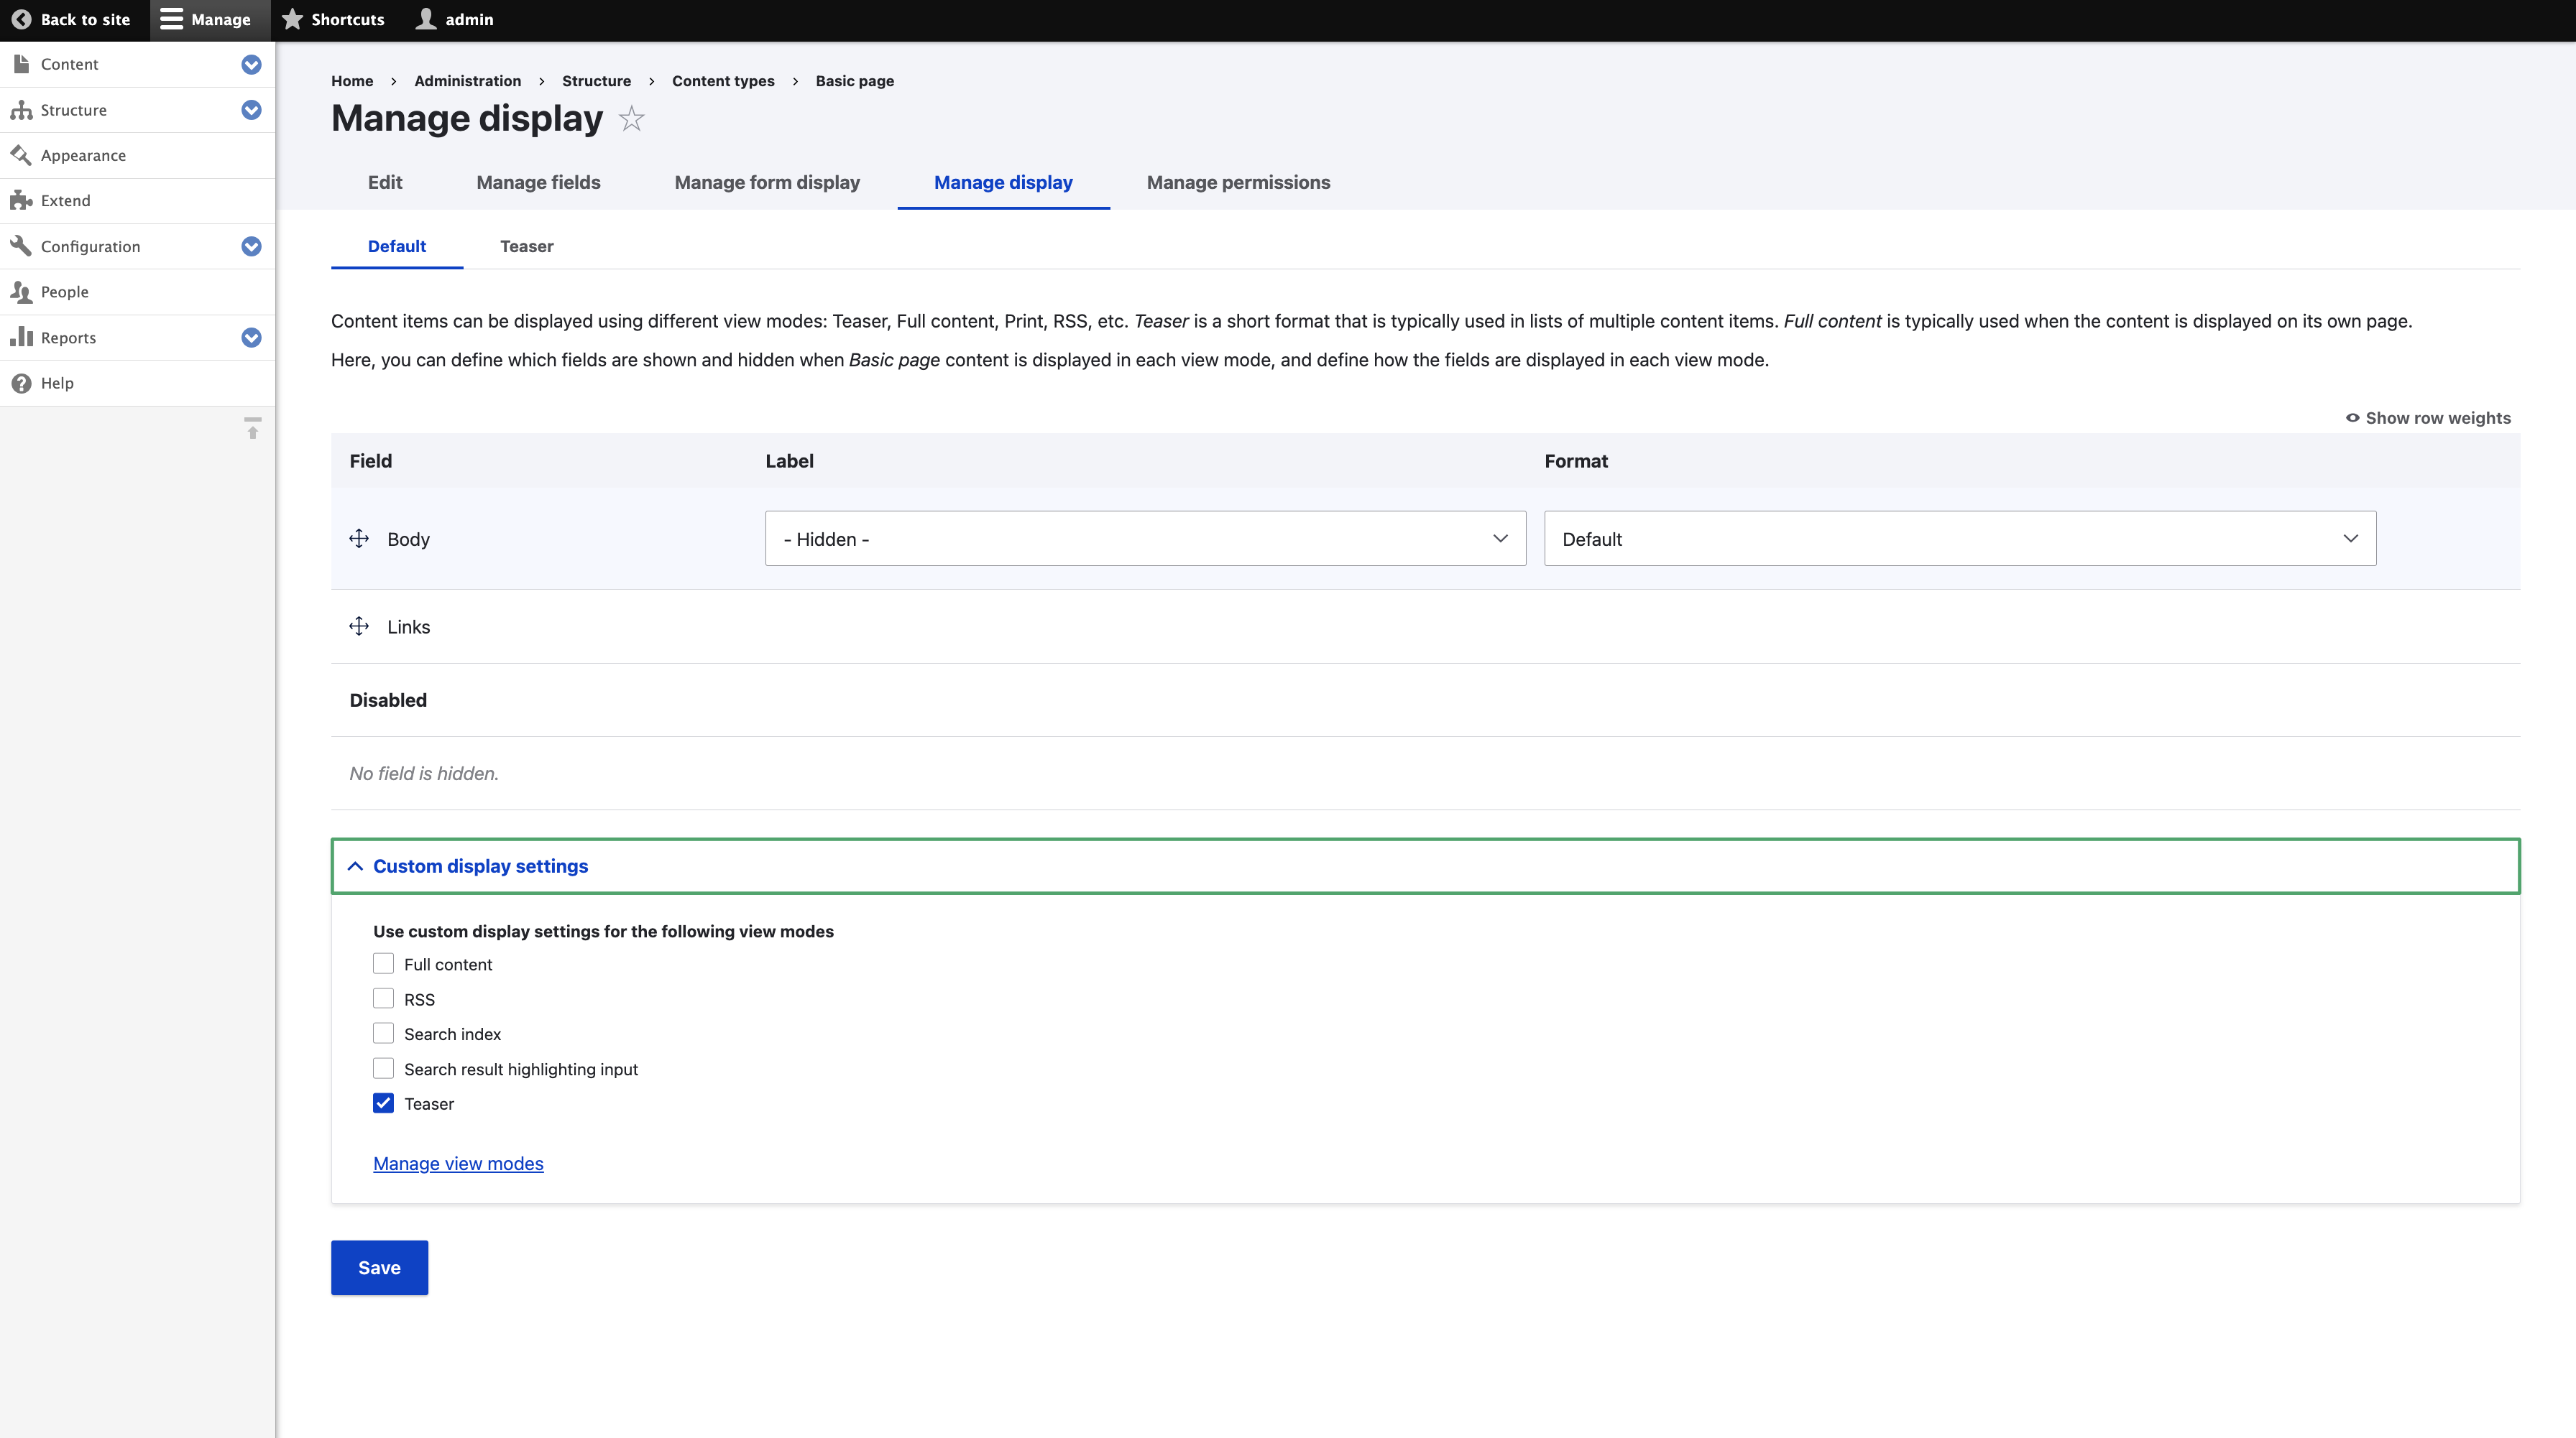Viewport: 2576px width, 1438px height.
Task: Open Help via the question mark icon
Action: (21, 381)
